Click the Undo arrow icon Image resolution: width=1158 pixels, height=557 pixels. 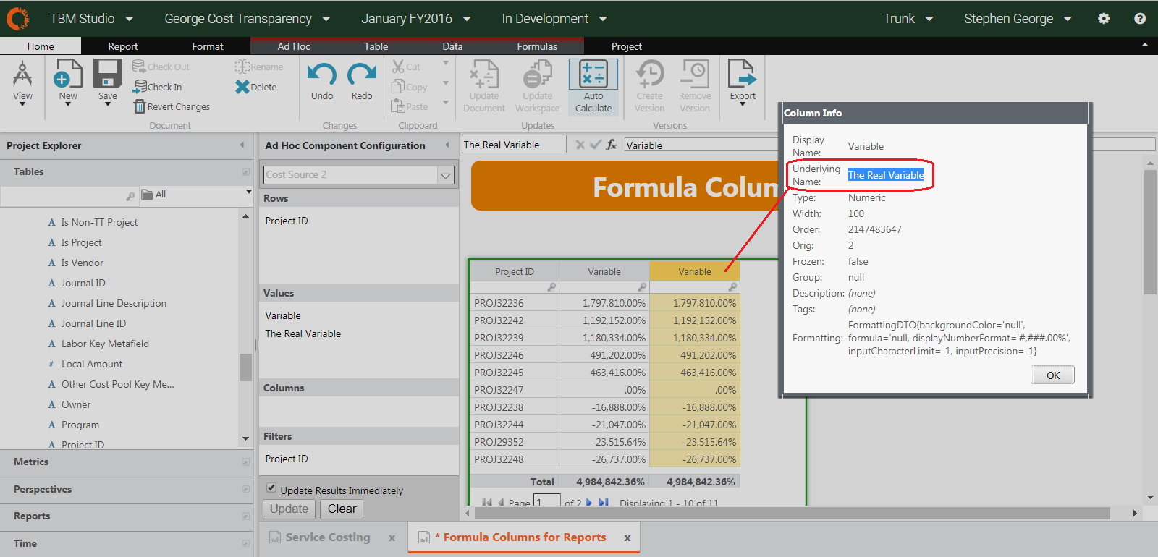click(322, 75)
